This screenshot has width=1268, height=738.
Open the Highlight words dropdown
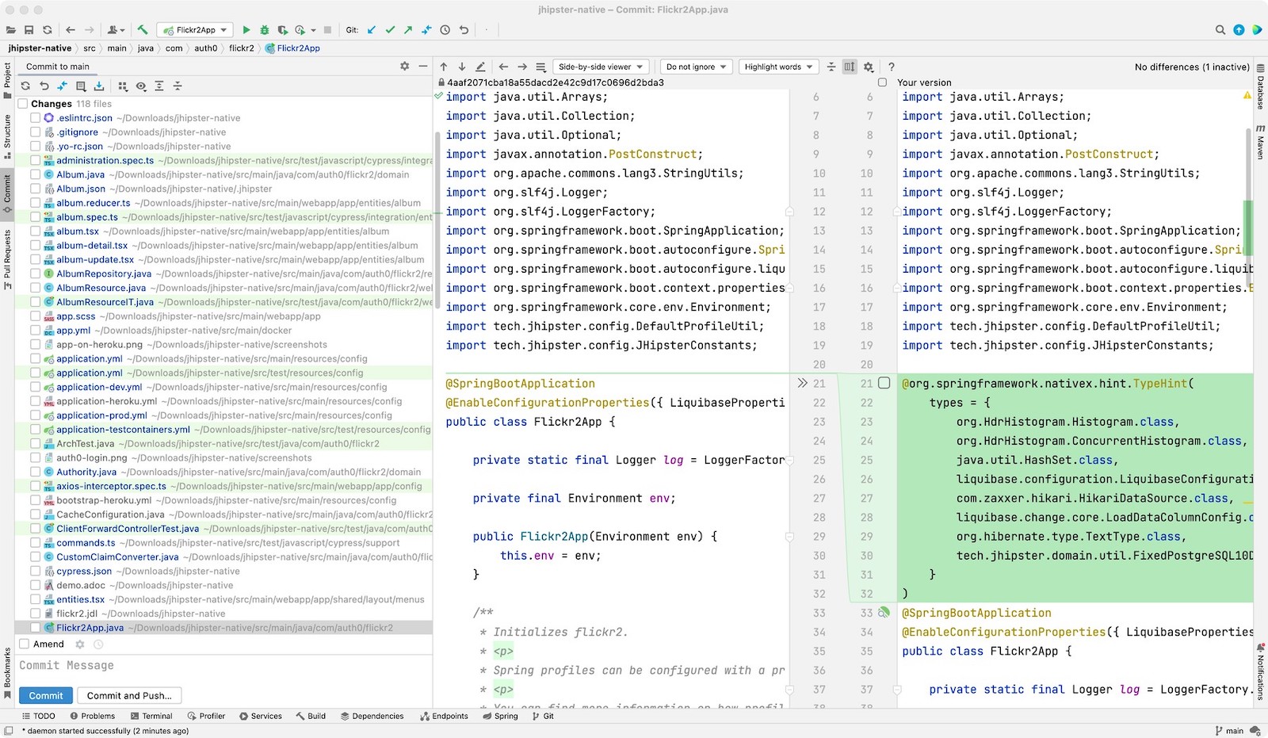778,67
